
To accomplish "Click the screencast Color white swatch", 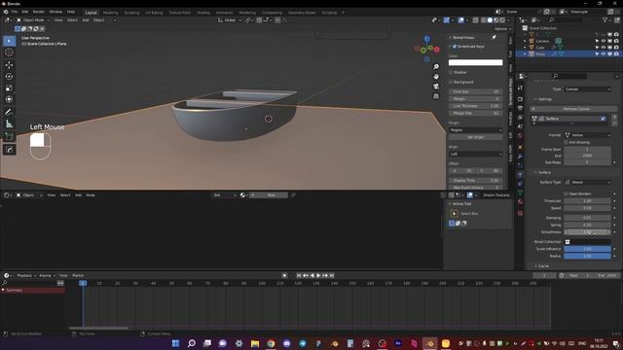I will pyautogui.click(x=476, y=62).
